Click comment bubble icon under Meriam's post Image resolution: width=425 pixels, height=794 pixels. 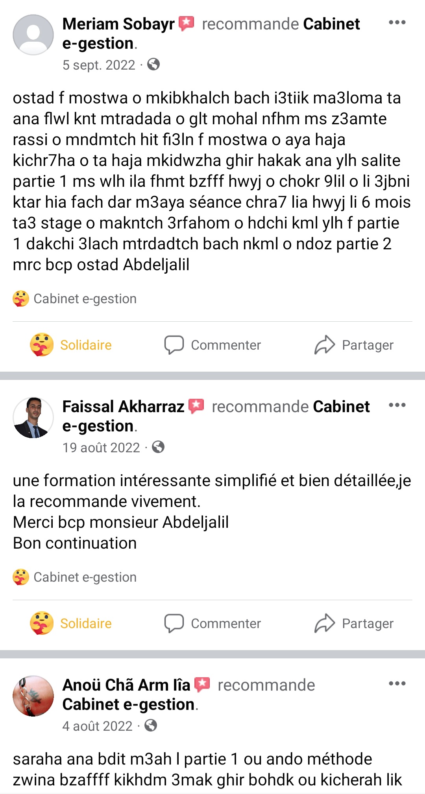[174, 345]
